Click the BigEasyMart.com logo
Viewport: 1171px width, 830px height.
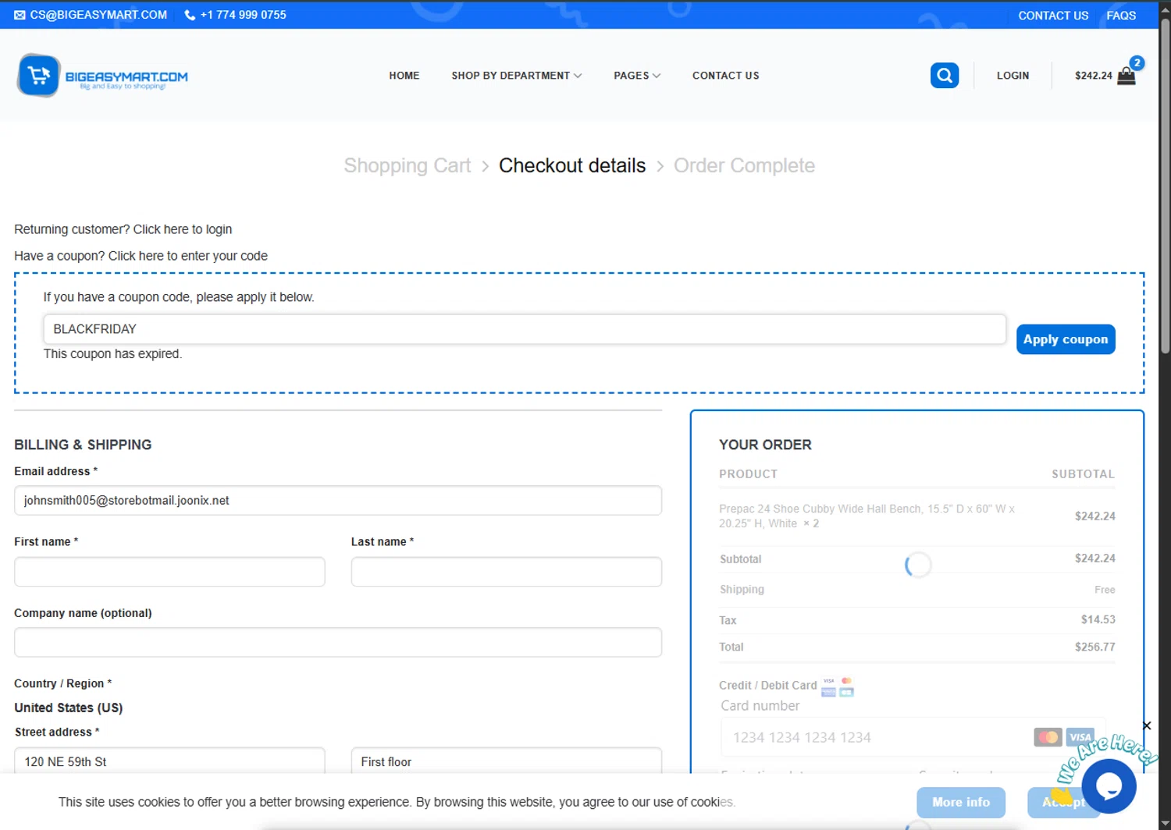pyautogui.click(x=102, y=76)
